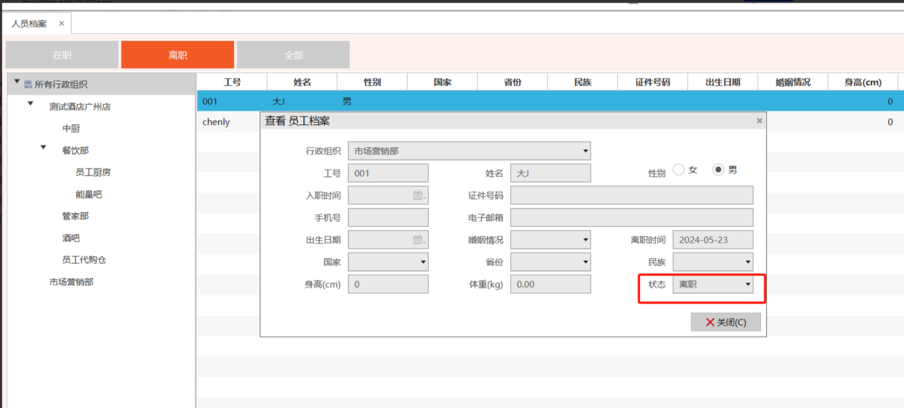The image size is (904, 408).
Task: Click the 所有行政组织 organization icon
Action: pos(28,84)
